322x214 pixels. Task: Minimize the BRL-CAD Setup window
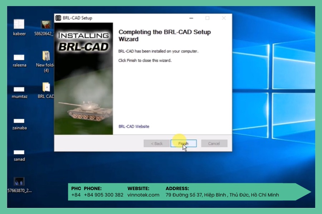pos(191,18)
